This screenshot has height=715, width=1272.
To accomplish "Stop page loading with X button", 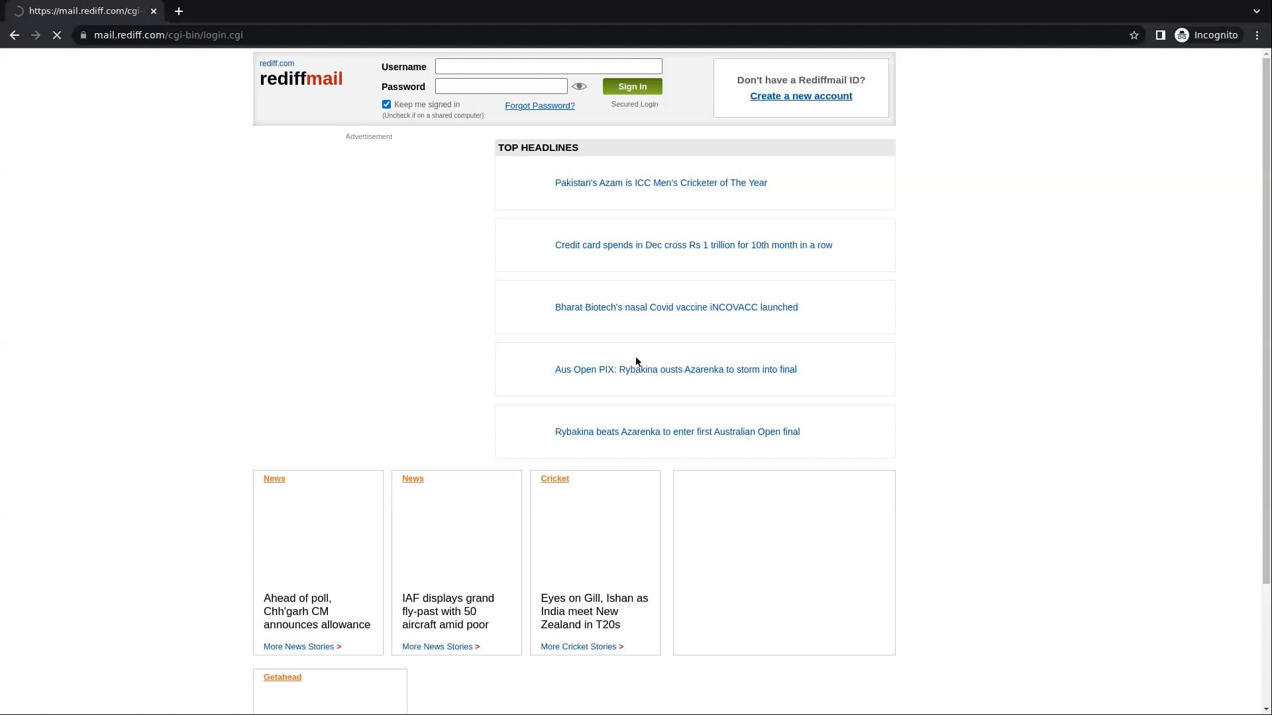I will [57, 35].
